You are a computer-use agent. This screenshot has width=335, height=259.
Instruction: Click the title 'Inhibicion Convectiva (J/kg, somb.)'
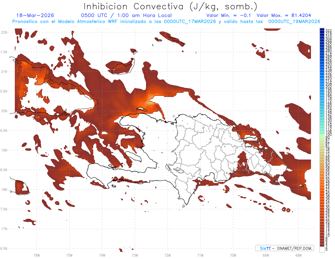point(171,7)
